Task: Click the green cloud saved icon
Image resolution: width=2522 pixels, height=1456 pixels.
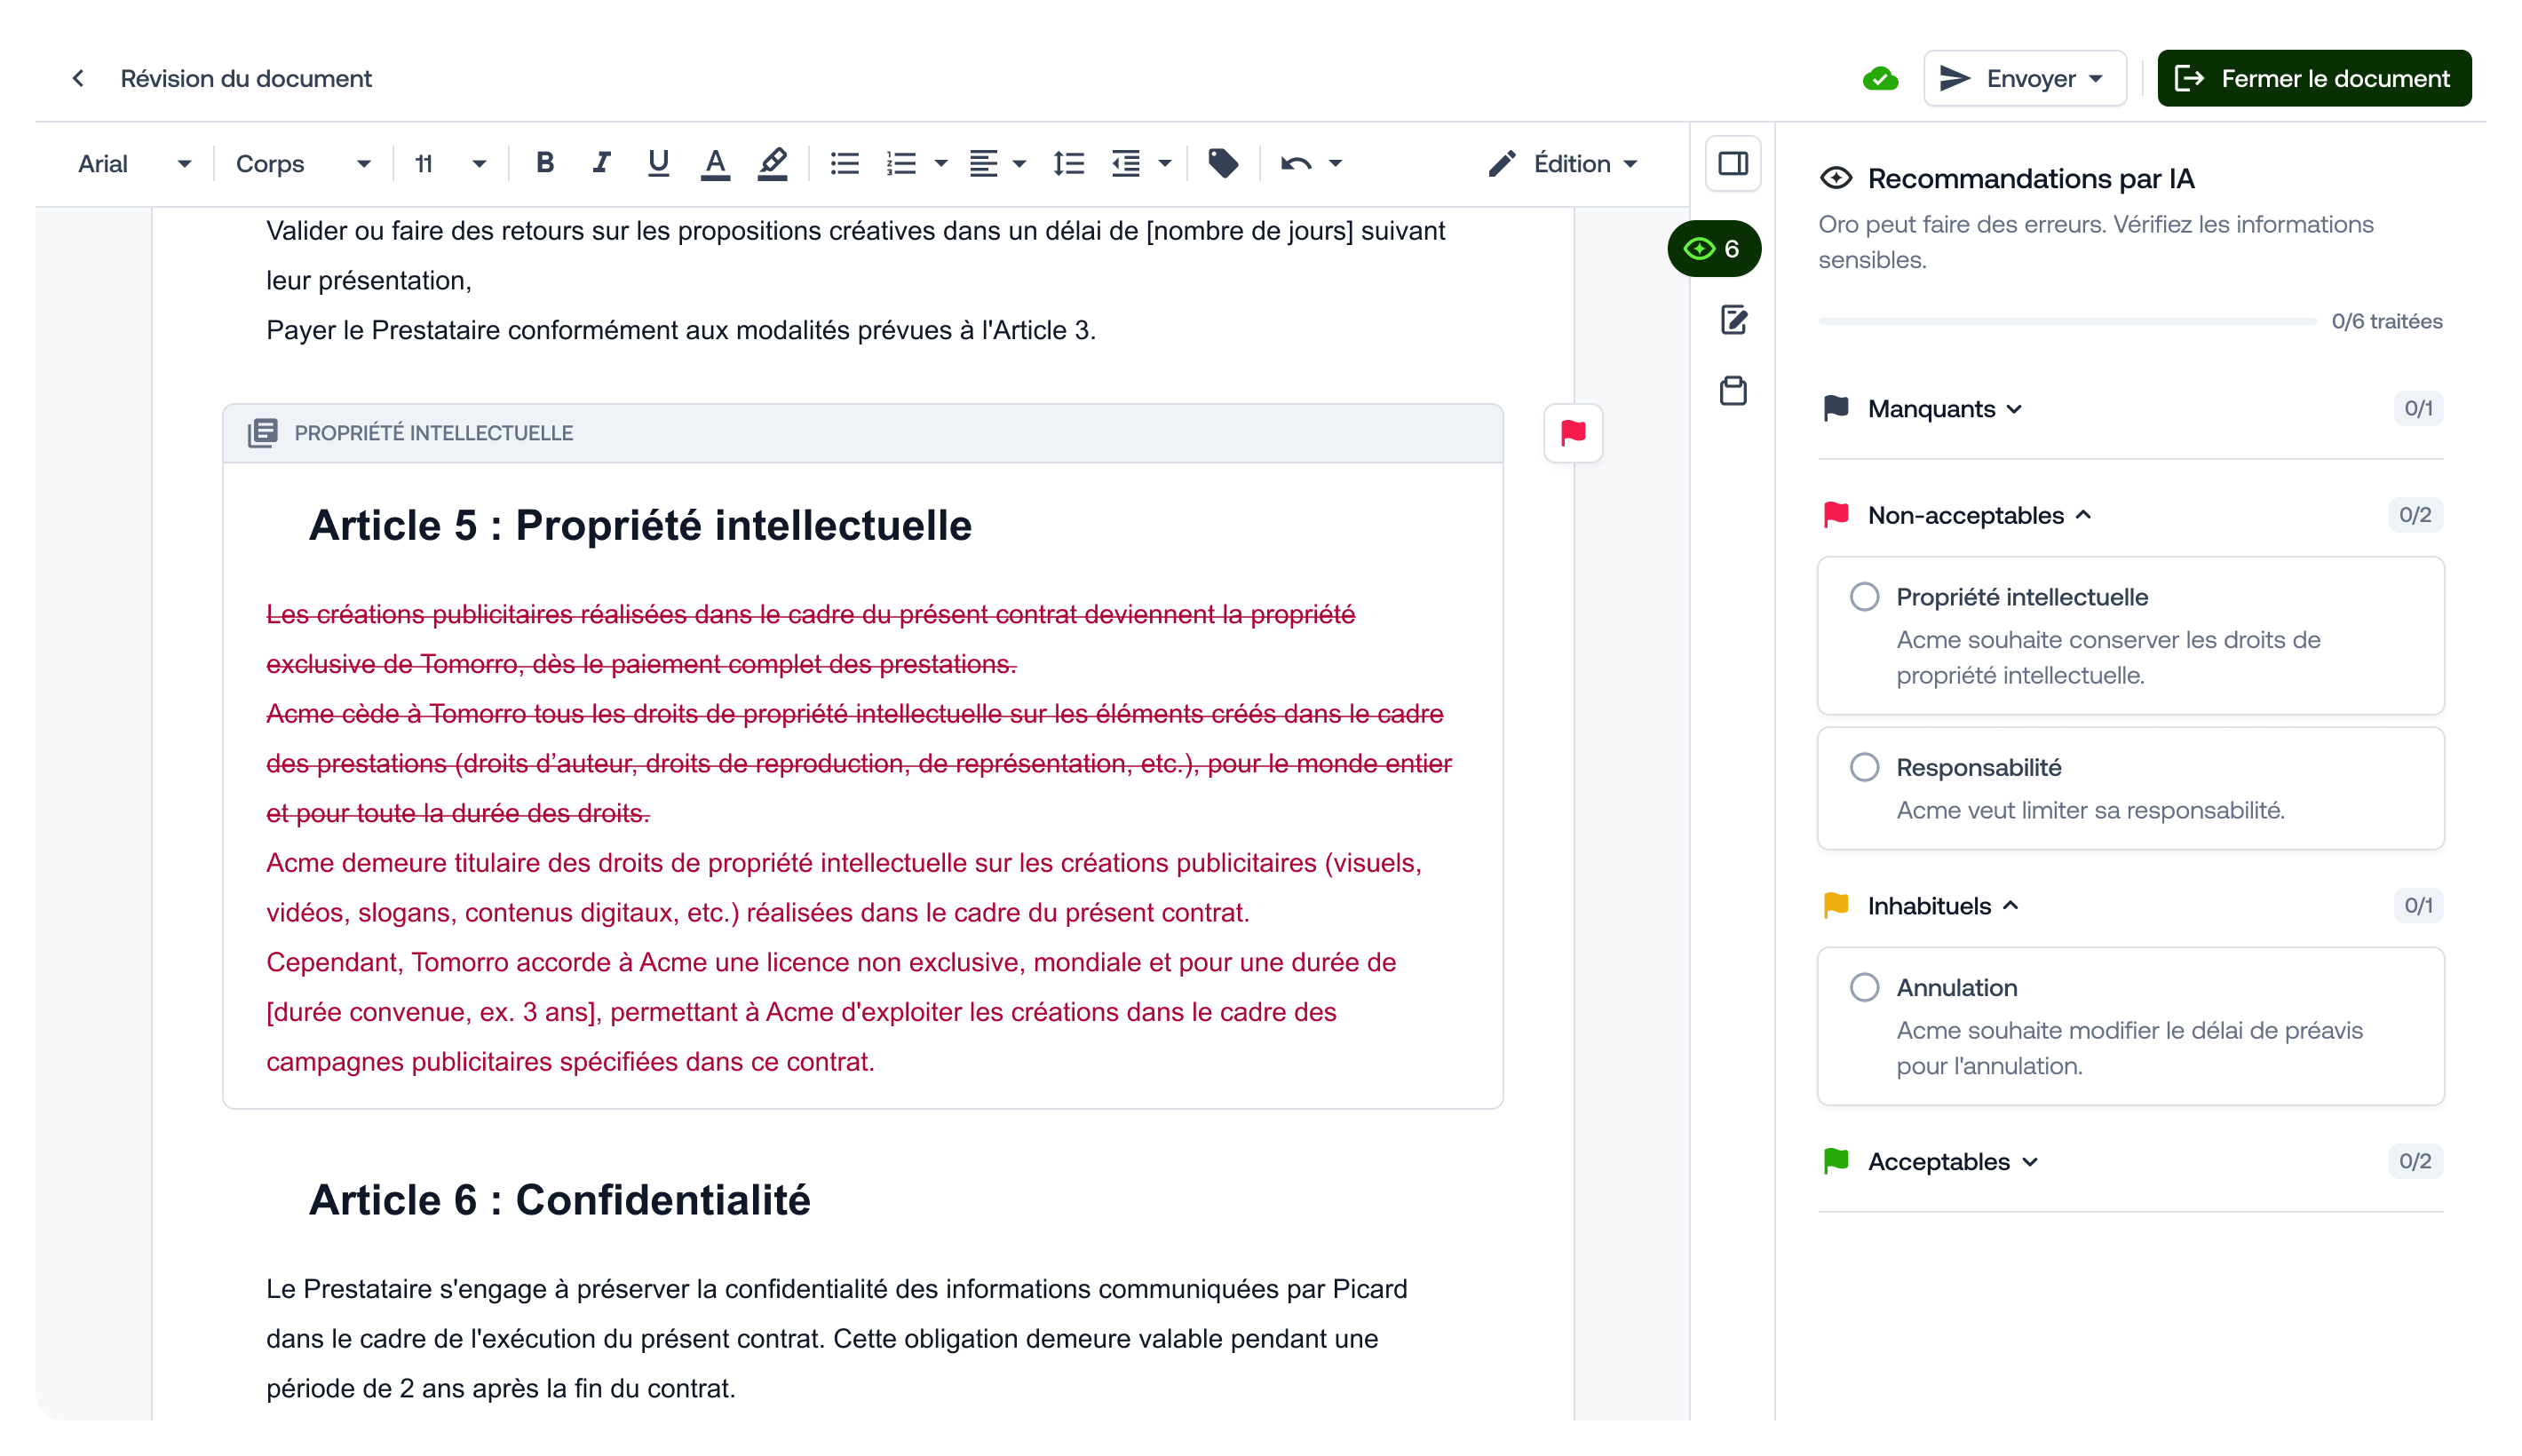Action: tap(1879, 78)
